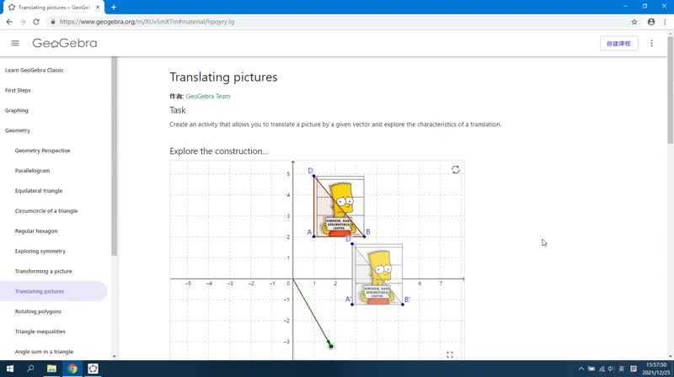Open the browser profile icon
This screenshot has height=377, width=674.
(x=651, y=22)
